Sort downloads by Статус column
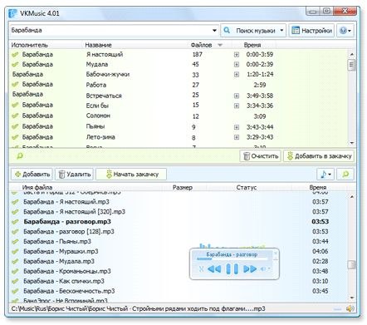This screenshot has height=325, width=367. 247,187
